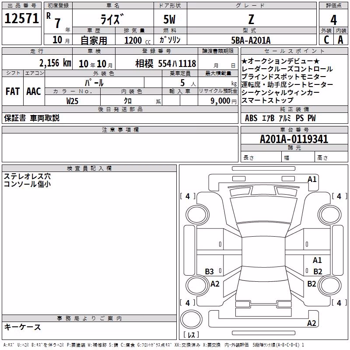The width and height of the screenshot is (350, 350).
Task: Click the damage code legend line
Action: click(154, 345)
